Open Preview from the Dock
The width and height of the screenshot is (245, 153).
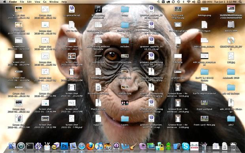(73, 146)
